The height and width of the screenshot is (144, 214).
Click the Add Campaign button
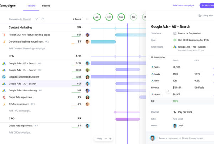[207, 5]
